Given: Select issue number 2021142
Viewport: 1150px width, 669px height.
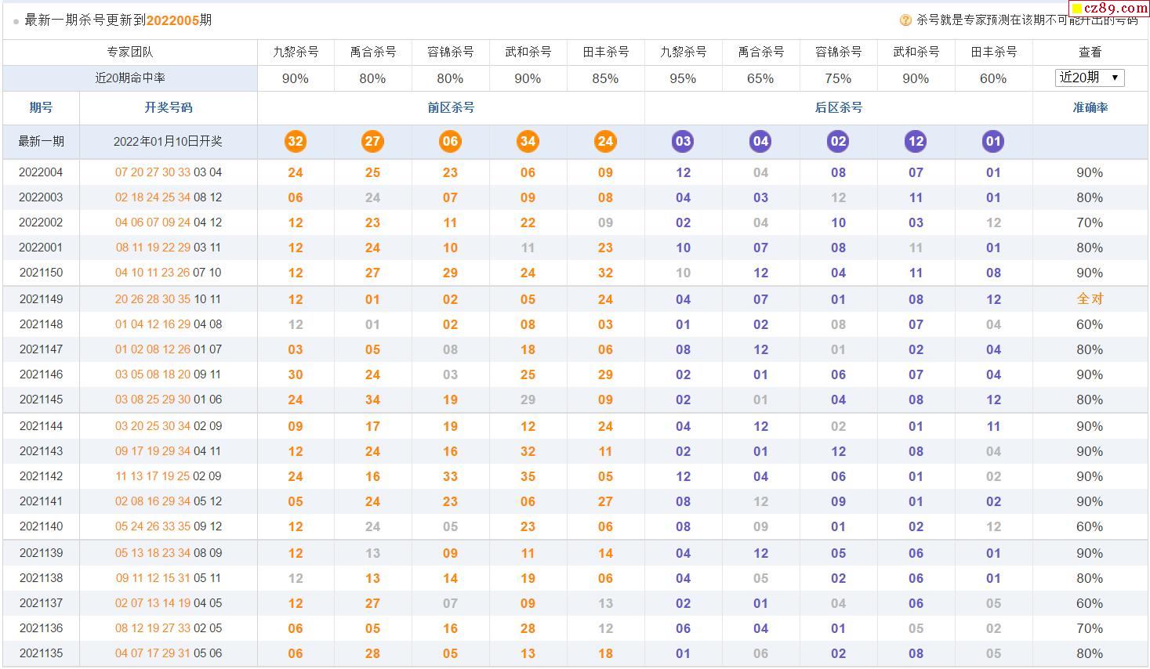Looking at the screenshot, I should click(41, 476).
